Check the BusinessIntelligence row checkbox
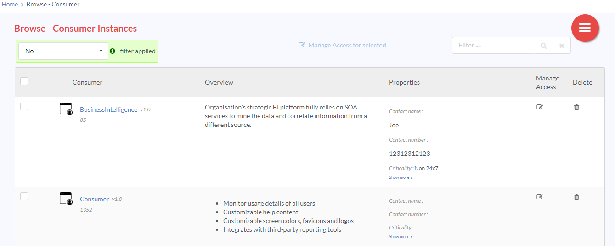Image resolution: width=615 pixels, height=246 pixels. pos(24,107)
